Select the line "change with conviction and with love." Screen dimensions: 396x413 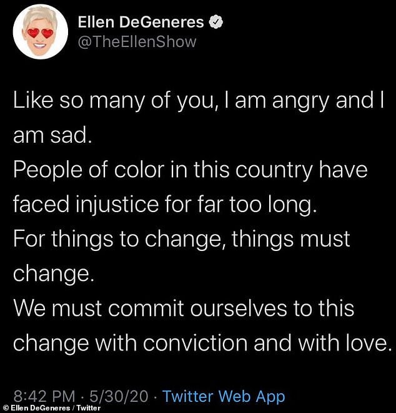202,343
